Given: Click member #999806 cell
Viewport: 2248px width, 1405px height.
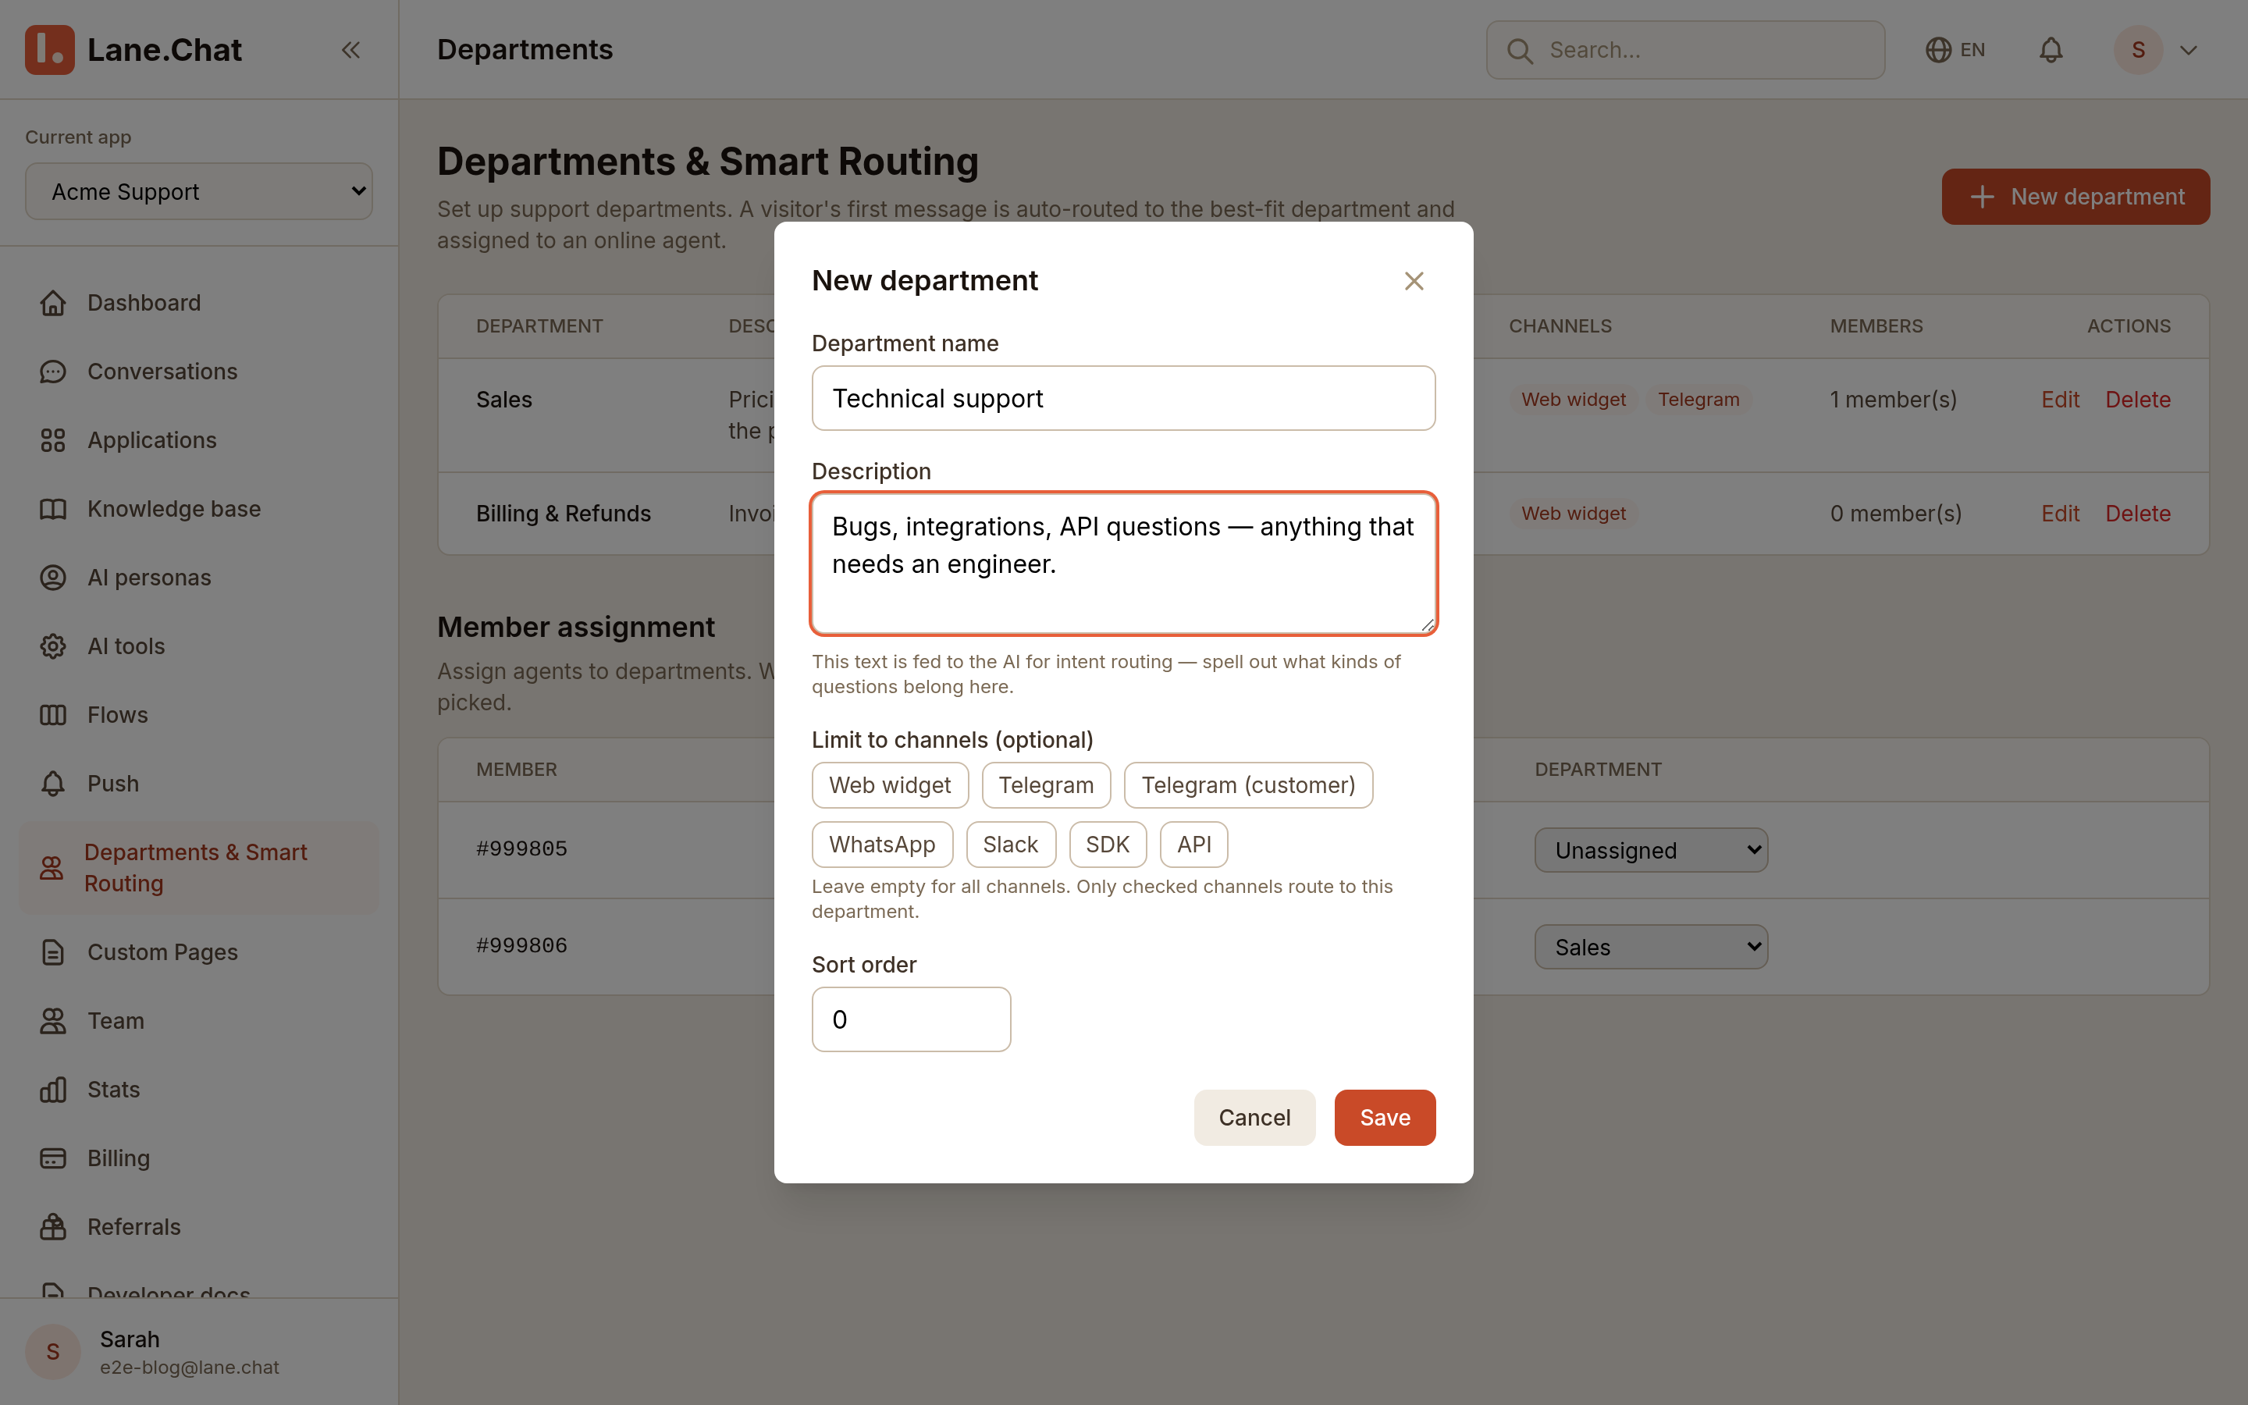Looking at the screenshot, I should pos(521,945).
